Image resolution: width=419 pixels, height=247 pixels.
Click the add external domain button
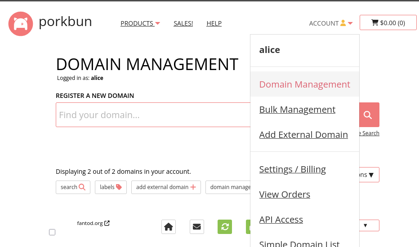166,187
